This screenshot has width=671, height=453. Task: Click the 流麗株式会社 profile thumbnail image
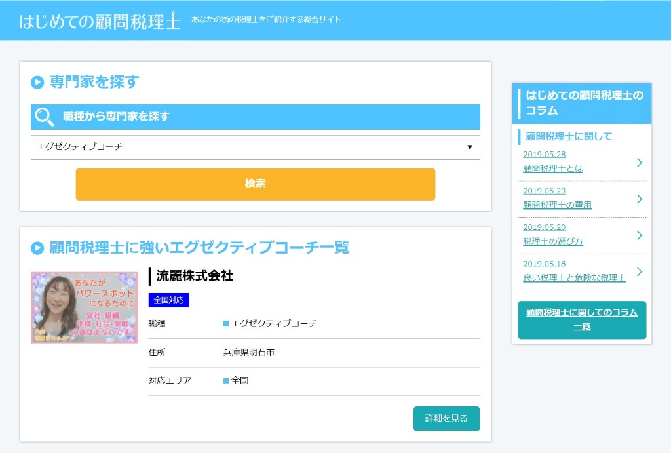click(84, 307)
